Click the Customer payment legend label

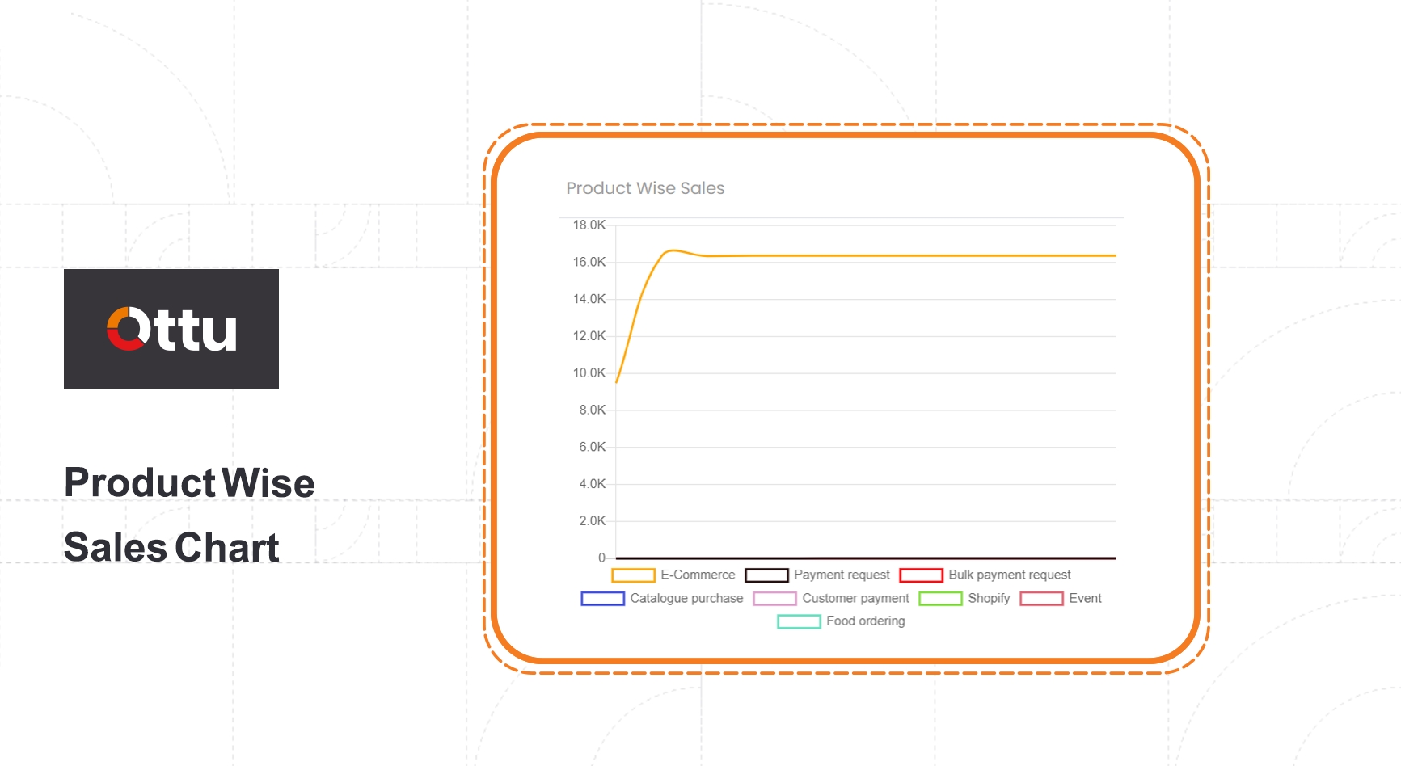[855, 598]
